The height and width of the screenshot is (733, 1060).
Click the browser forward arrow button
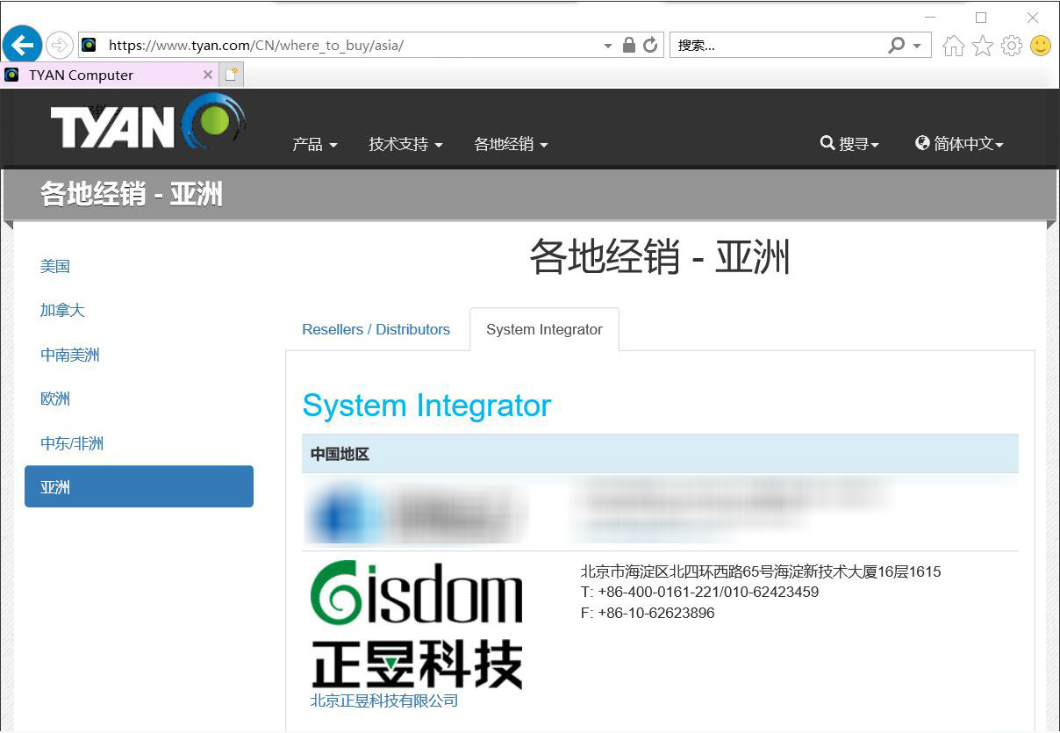60,45
